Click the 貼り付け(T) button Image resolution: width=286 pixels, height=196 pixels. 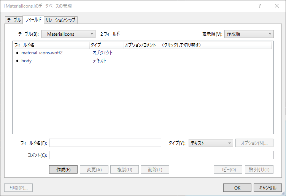point(259,169)
